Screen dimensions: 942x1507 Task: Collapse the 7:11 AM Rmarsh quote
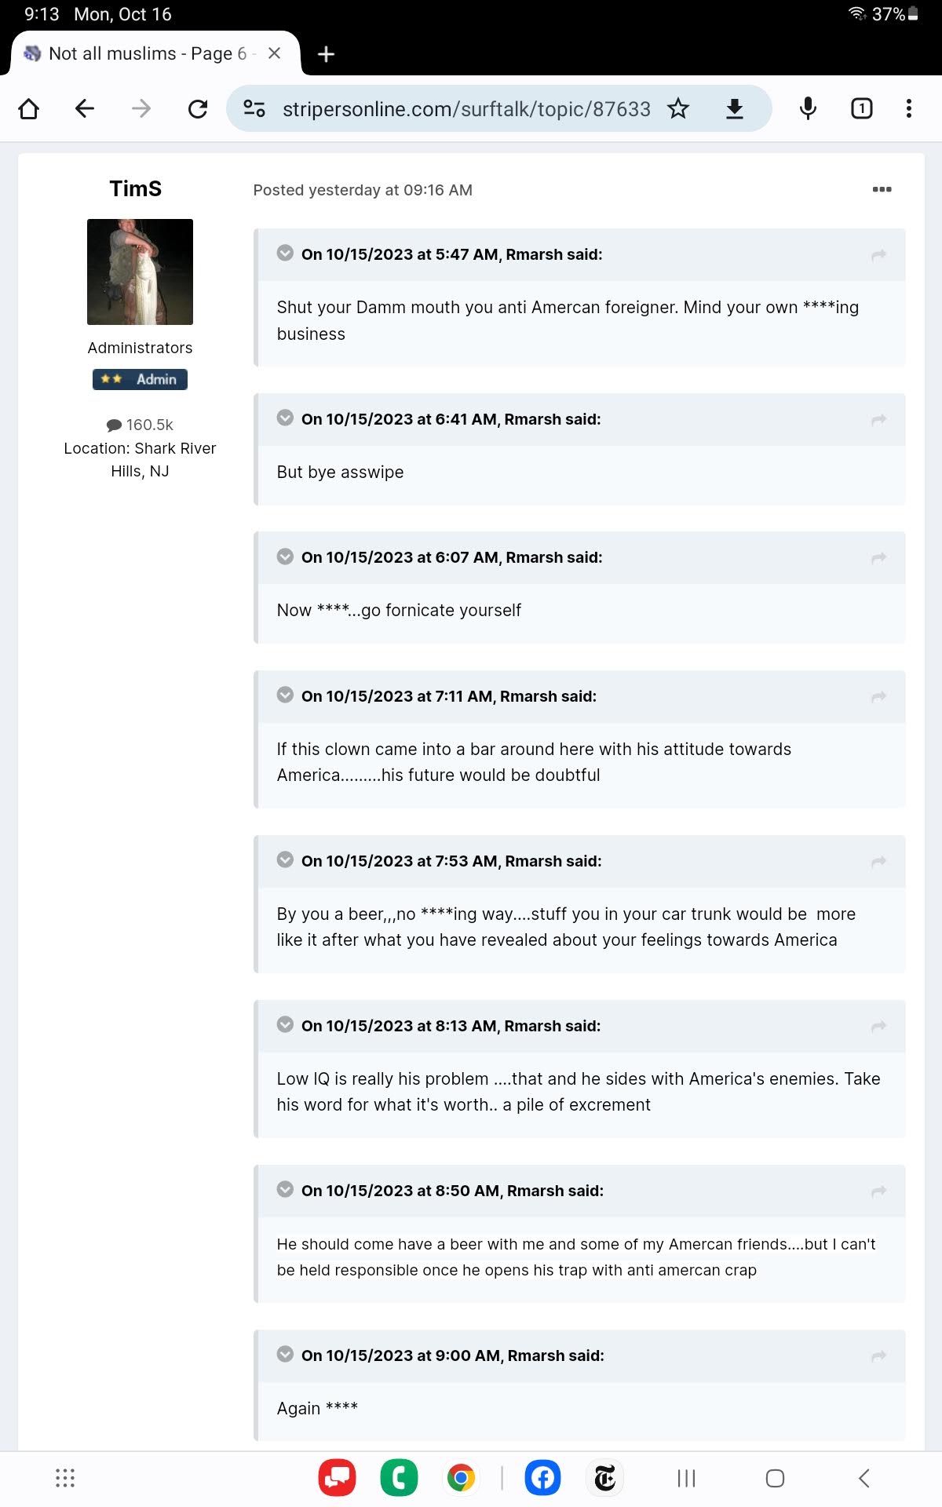point(285,695)
